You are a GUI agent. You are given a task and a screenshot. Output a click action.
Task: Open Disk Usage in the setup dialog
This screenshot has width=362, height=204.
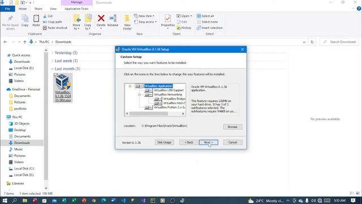point(164,142)
